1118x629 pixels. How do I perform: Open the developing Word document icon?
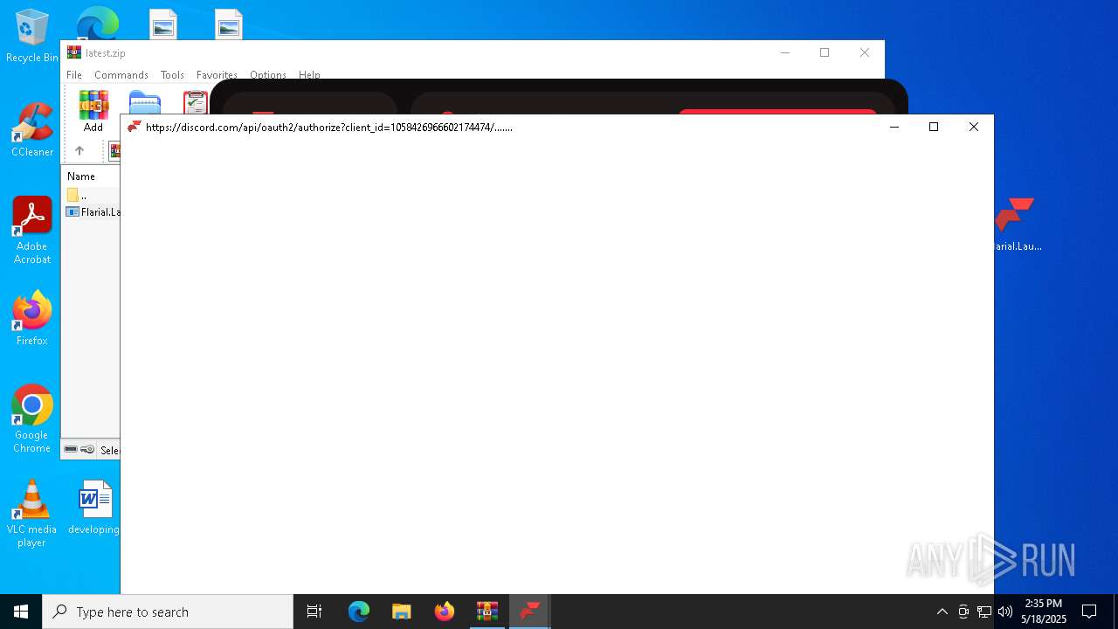pos(94,507)
